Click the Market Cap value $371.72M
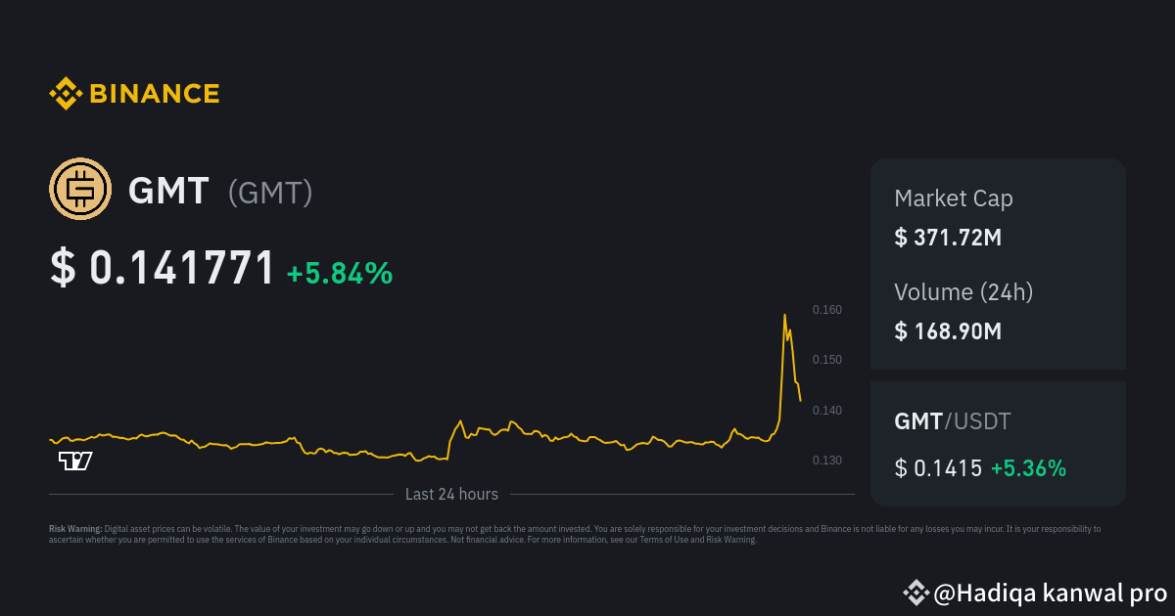The image size is (1175, 616). [x=947, y=237]
